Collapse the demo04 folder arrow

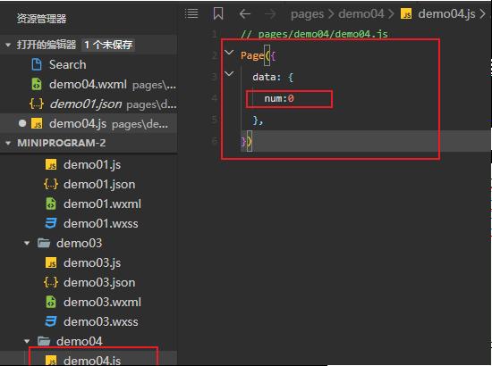tap(27, 341)
